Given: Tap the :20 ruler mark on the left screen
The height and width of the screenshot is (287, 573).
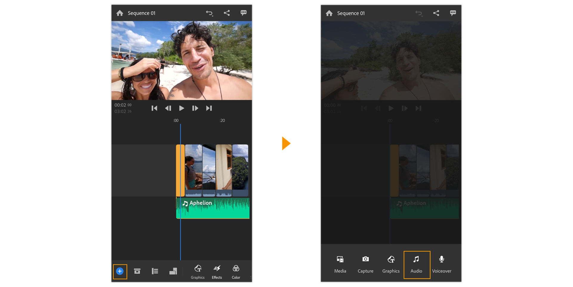Looking at the screenshot, I should (x=222, y=120).
